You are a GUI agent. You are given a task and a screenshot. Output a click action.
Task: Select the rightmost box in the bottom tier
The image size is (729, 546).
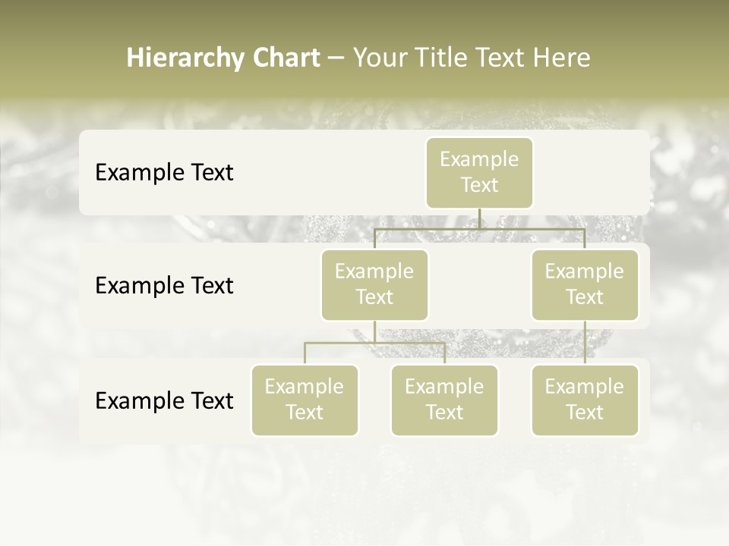(x=585, y=400)
